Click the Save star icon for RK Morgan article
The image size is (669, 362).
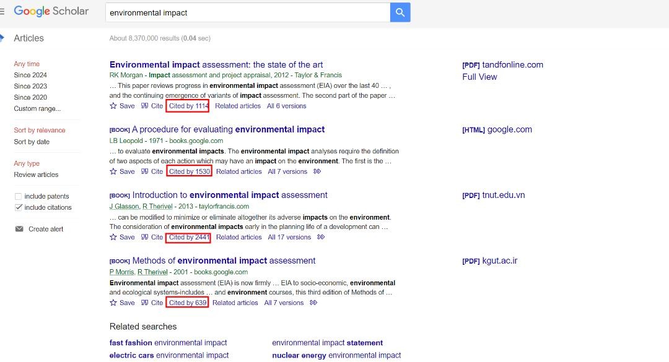[113, 106]
